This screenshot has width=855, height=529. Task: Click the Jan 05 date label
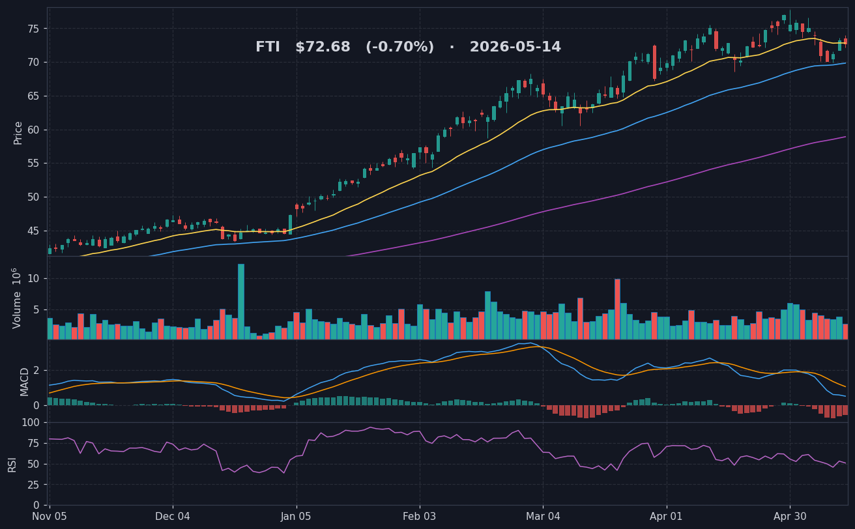pos(297,517)
